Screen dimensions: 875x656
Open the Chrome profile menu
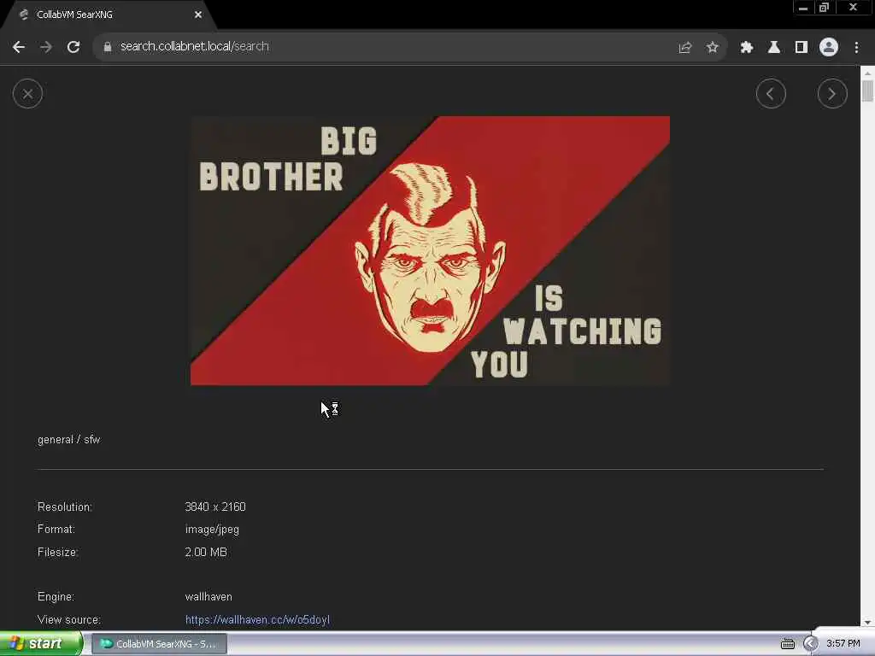(x=829, y=48)
